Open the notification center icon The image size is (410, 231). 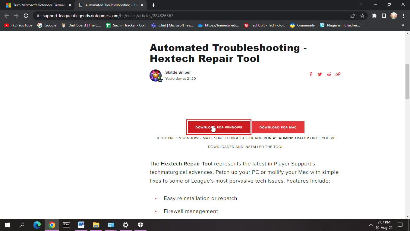(x=400, y=225)
